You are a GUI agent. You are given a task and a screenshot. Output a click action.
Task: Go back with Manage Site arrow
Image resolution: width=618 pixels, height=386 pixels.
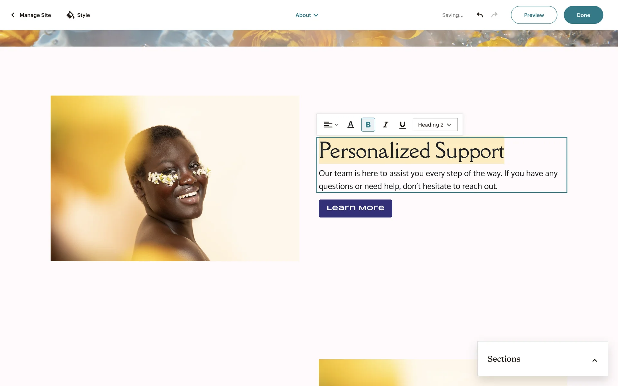(x=13, y=15)
